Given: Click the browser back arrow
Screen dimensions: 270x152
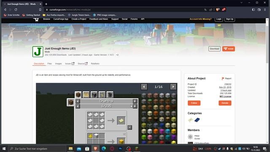Looking at the screenshot, I should (x=5, y=10).
